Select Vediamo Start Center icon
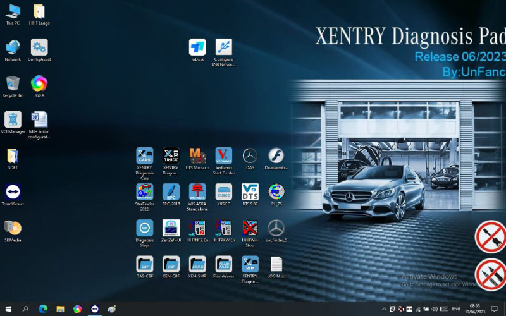 (x=224, y=156)
